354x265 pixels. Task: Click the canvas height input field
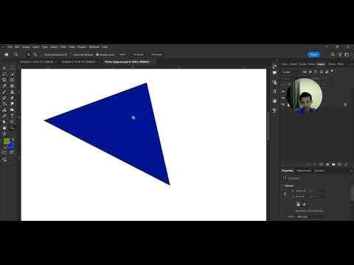[301, 197]
